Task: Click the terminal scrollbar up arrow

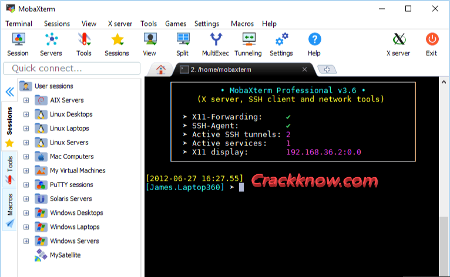Action: coord(444,82)
